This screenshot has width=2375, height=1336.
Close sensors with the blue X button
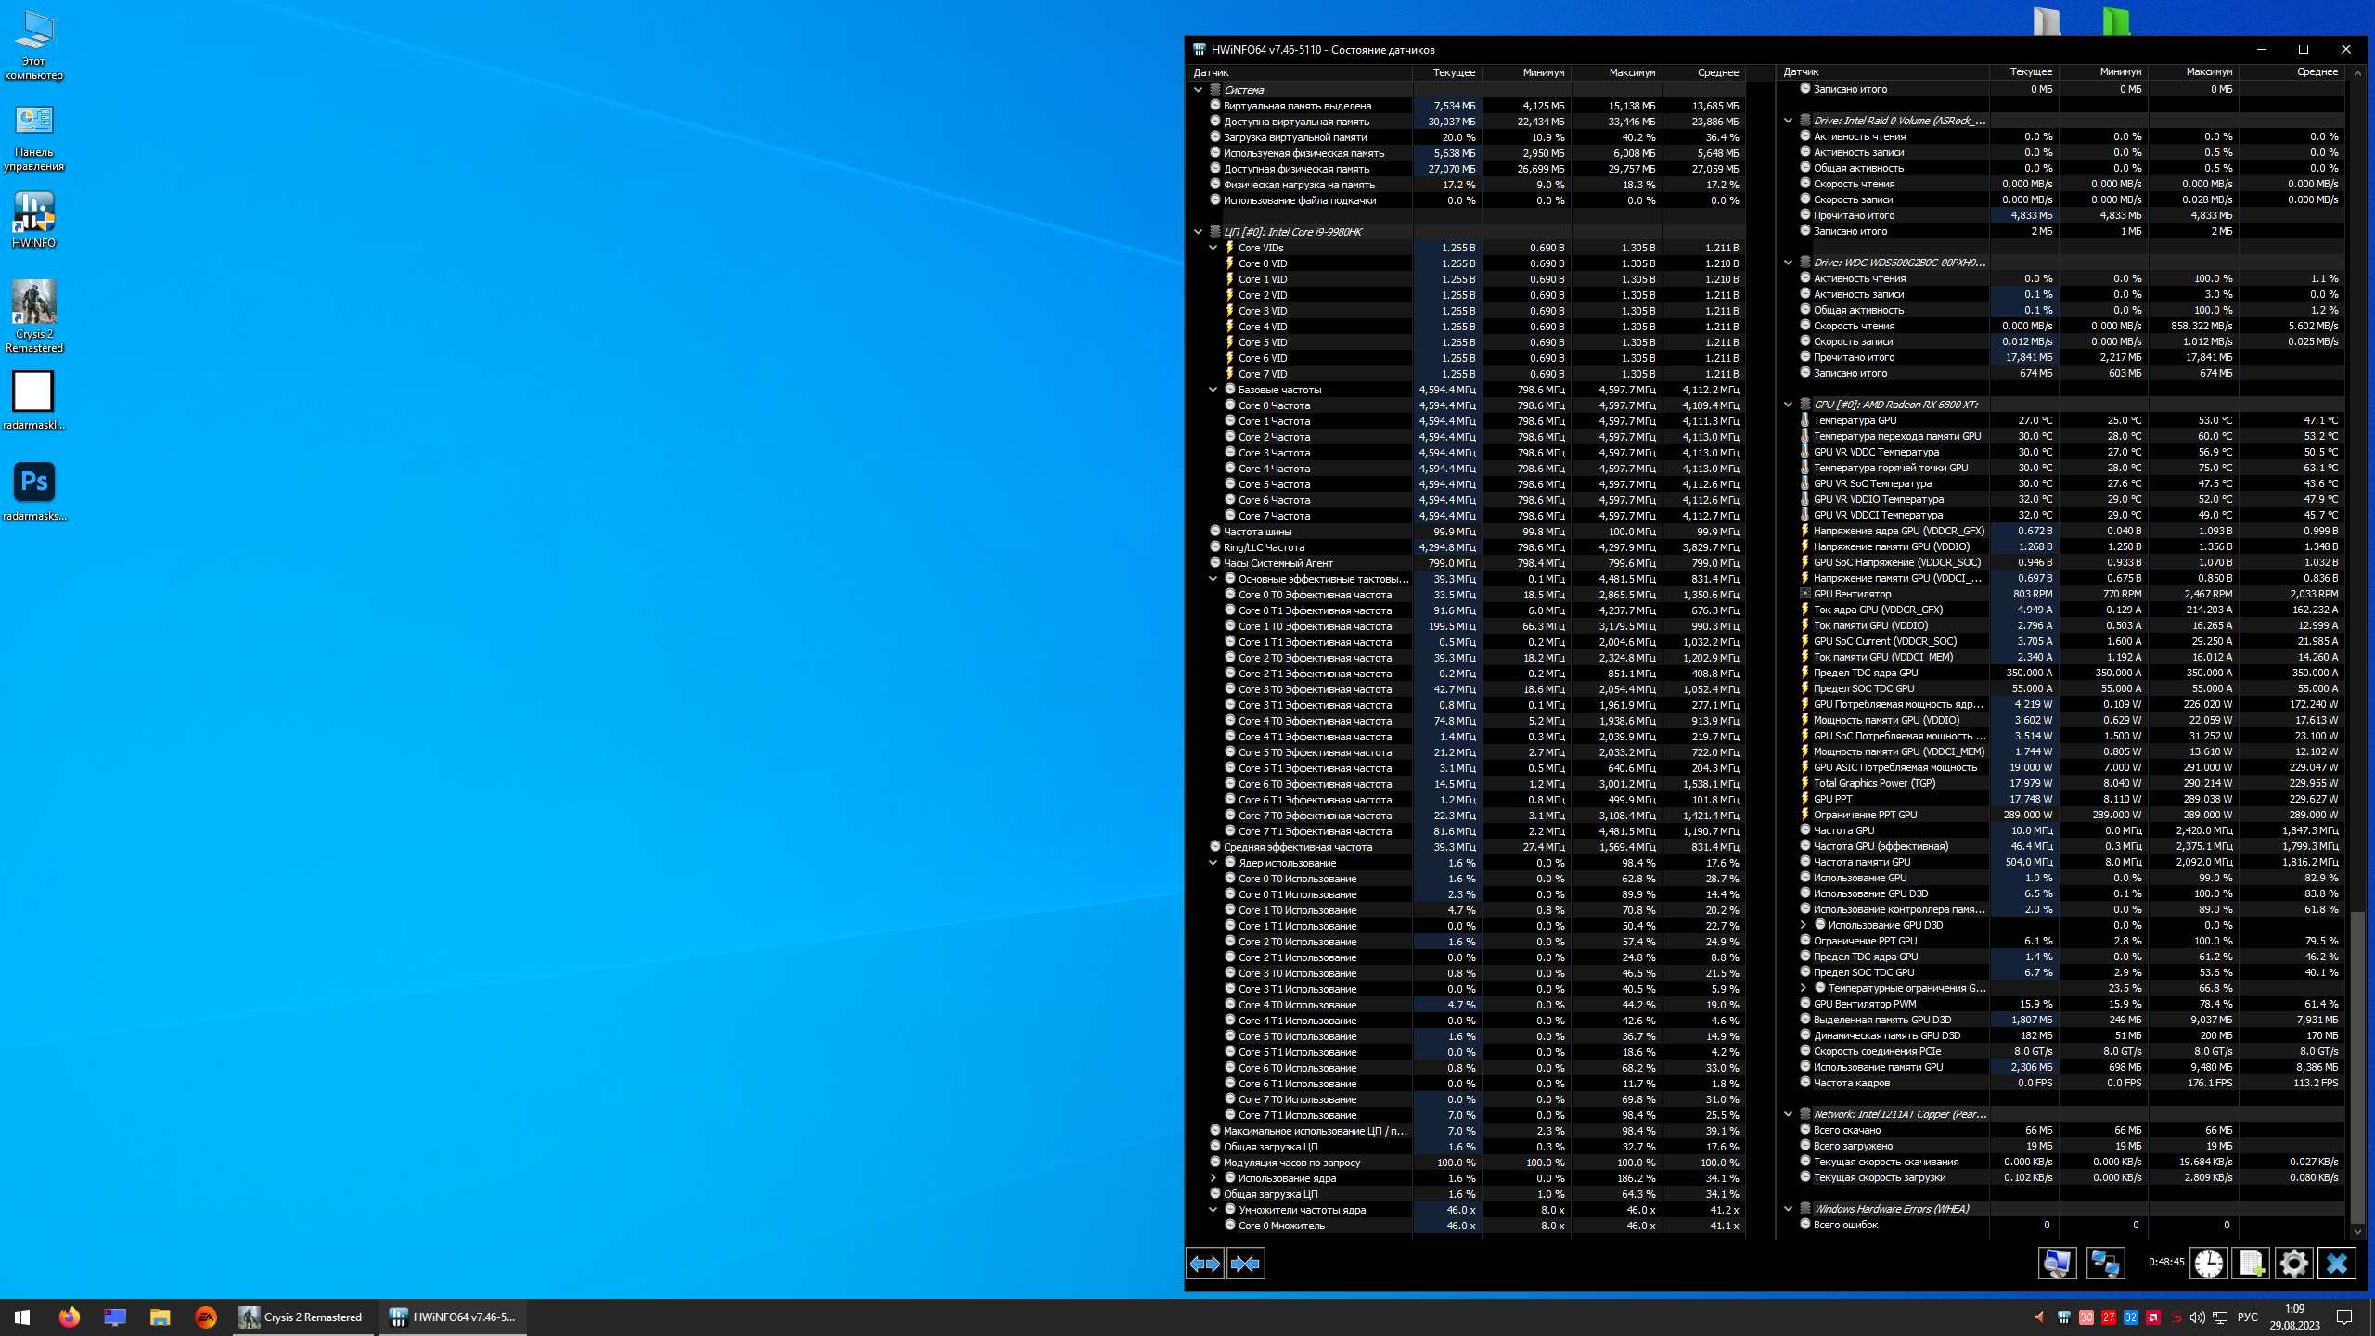tap(2337, 1264)
